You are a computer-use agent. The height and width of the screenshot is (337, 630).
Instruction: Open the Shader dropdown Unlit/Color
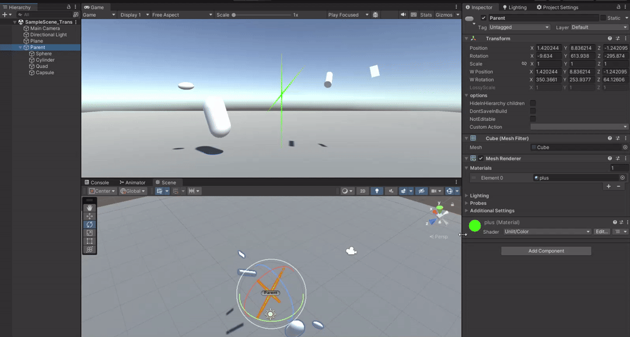click(x=547, y=232)
